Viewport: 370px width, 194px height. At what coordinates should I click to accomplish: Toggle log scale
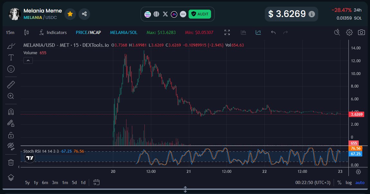coord(348,182)
